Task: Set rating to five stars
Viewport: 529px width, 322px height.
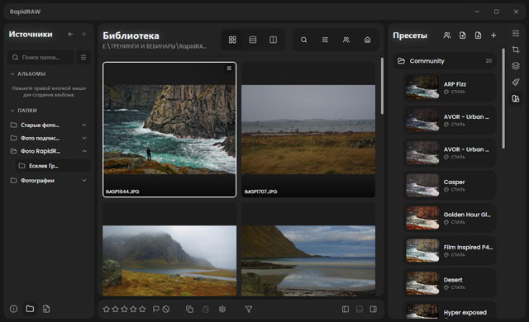Action: pyautogui.click(x=142, y=309)
